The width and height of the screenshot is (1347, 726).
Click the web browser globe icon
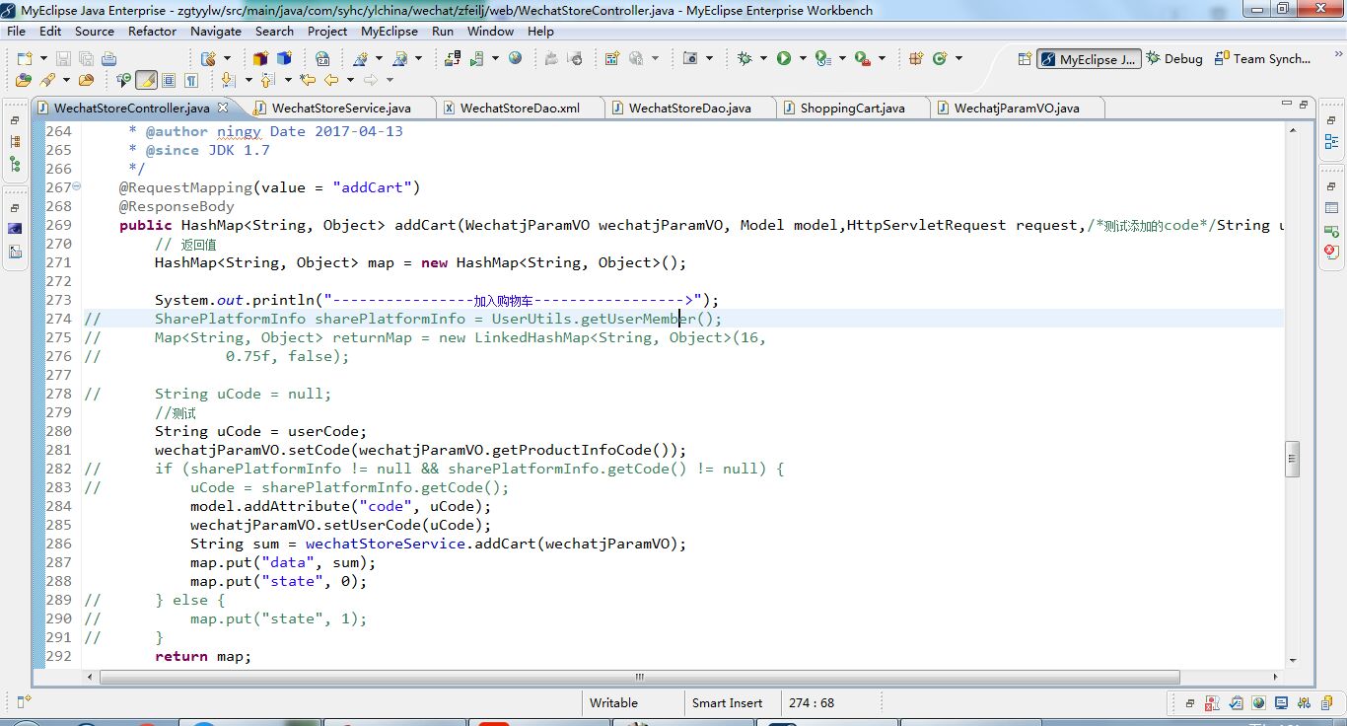pyautogui.click(x=515, y=59)
